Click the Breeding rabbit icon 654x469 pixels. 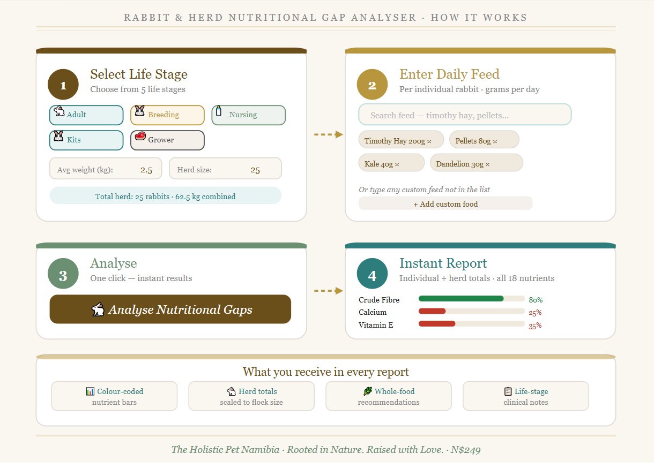click(x=140, y=111)
